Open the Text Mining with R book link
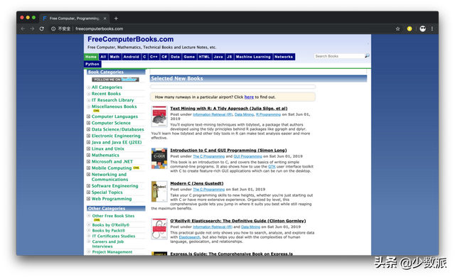The width and height of the screenshot is (455, 277). pos(229,109)
